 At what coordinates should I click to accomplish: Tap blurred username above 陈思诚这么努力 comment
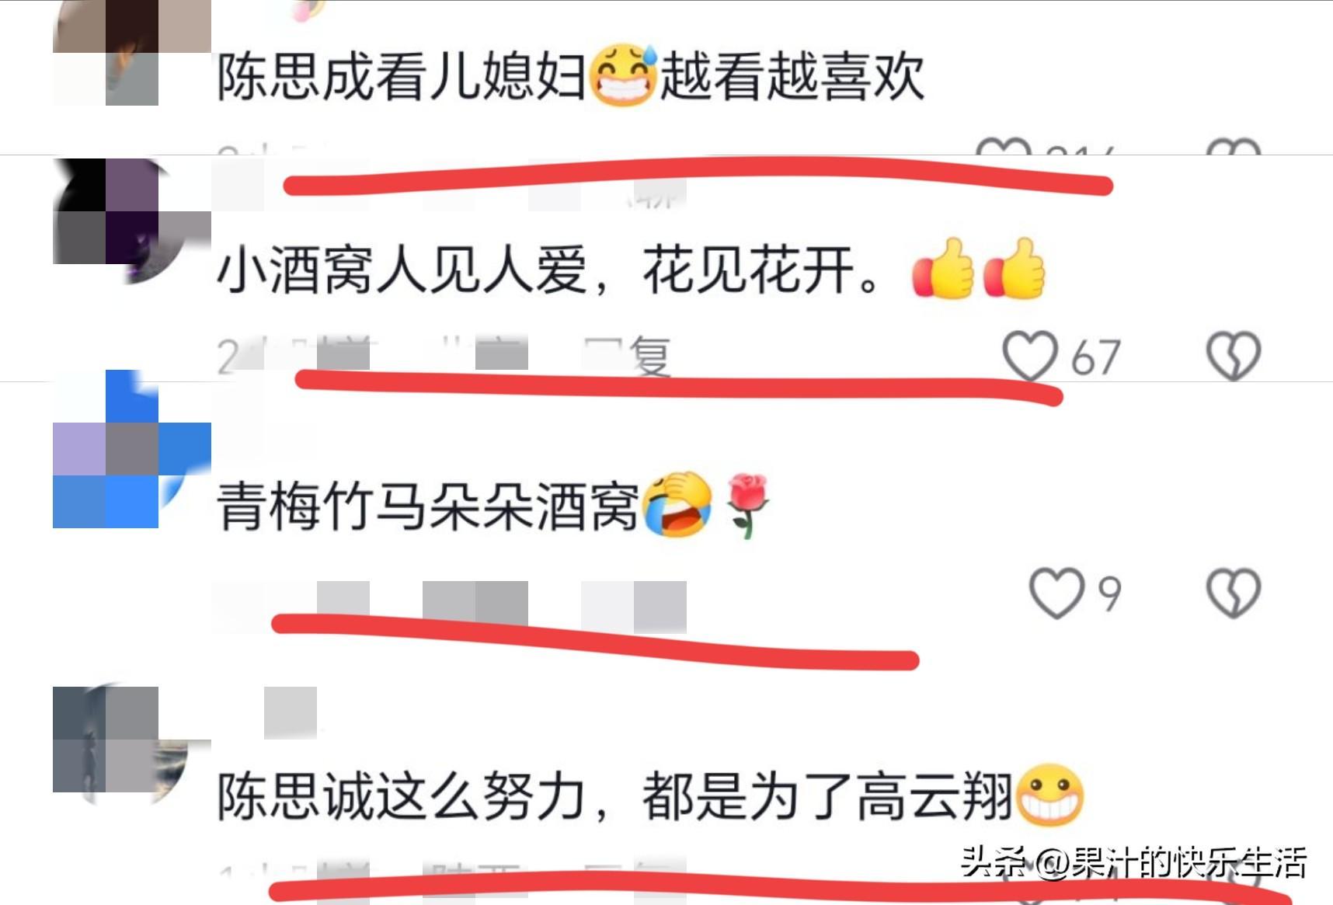pyautogui.click(x=290, y=712)
